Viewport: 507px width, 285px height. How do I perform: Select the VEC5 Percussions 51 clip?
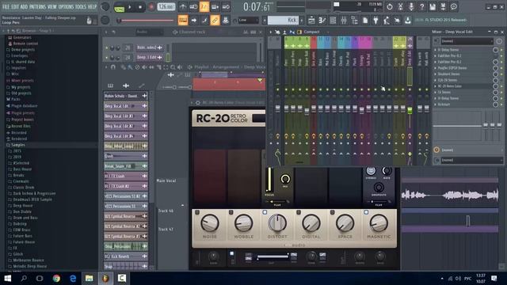point(126,206)
